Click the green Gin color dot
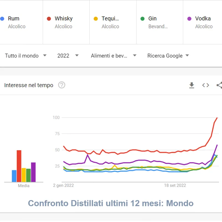 (x=143, y=19)
